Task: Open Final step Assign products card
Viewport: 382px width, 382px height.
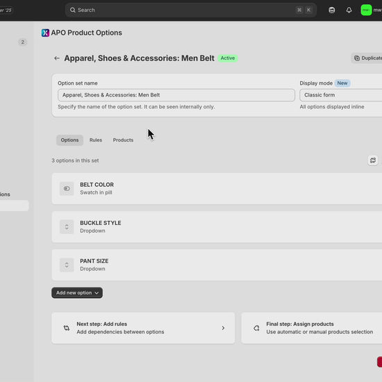Action: [x=312, y=328]
